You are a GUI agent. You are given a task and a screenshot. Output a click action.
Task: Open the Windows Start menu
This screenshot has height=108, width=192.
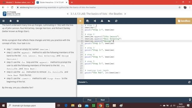click(x=3, y=105)
